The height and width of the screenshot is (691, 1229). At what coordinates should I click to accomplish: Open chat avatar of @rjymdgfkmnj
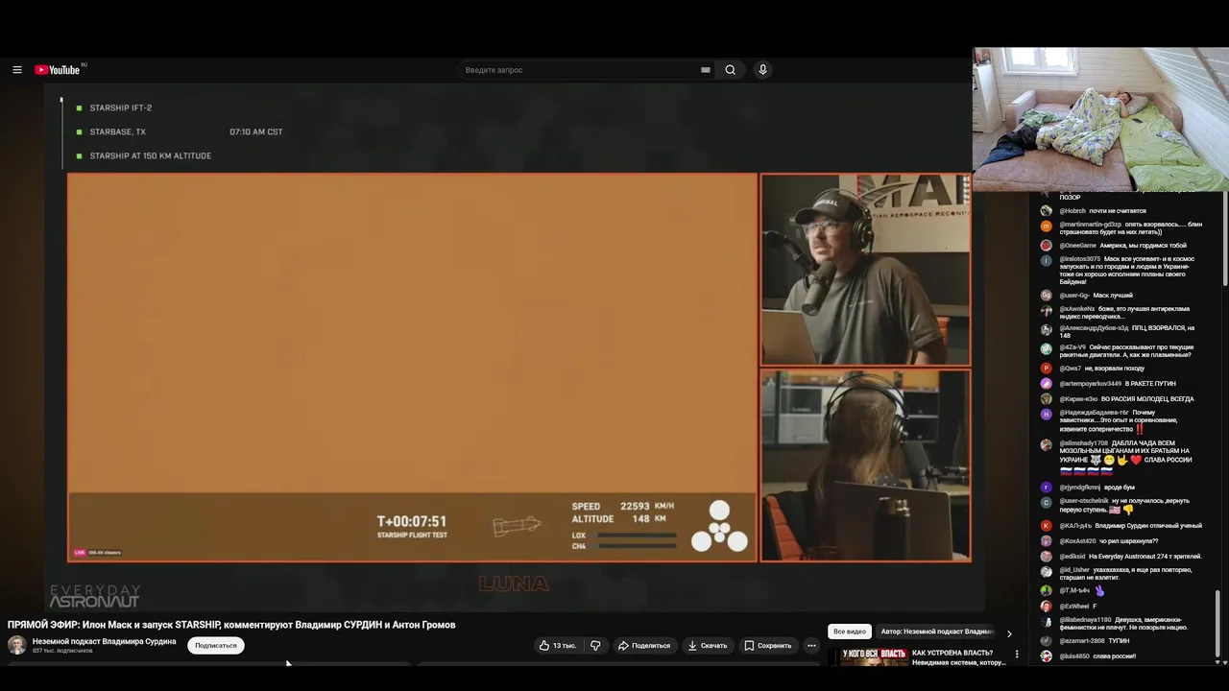(1047, 488)
